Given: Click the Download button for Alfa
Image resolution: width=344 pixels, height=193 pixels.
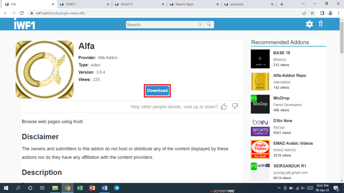Looking at the screenshot, I should point(157,90).
